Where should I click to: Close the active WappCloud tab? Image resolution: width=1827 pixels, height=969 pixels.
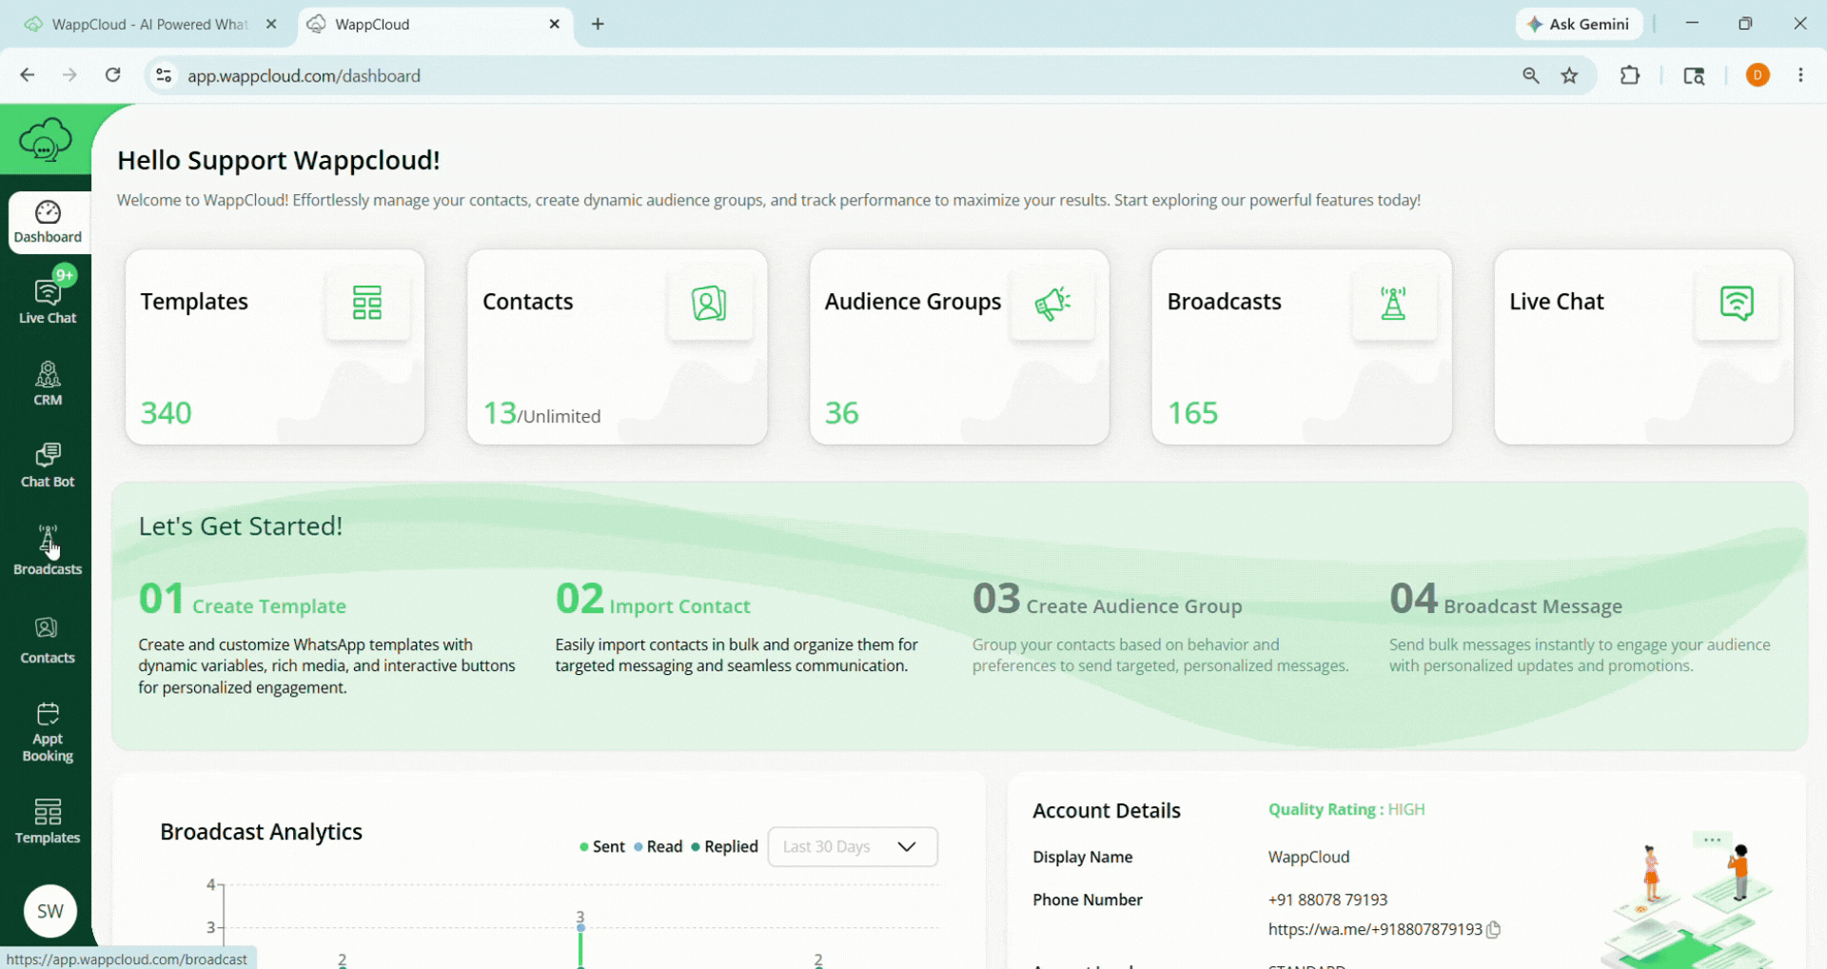555,24
